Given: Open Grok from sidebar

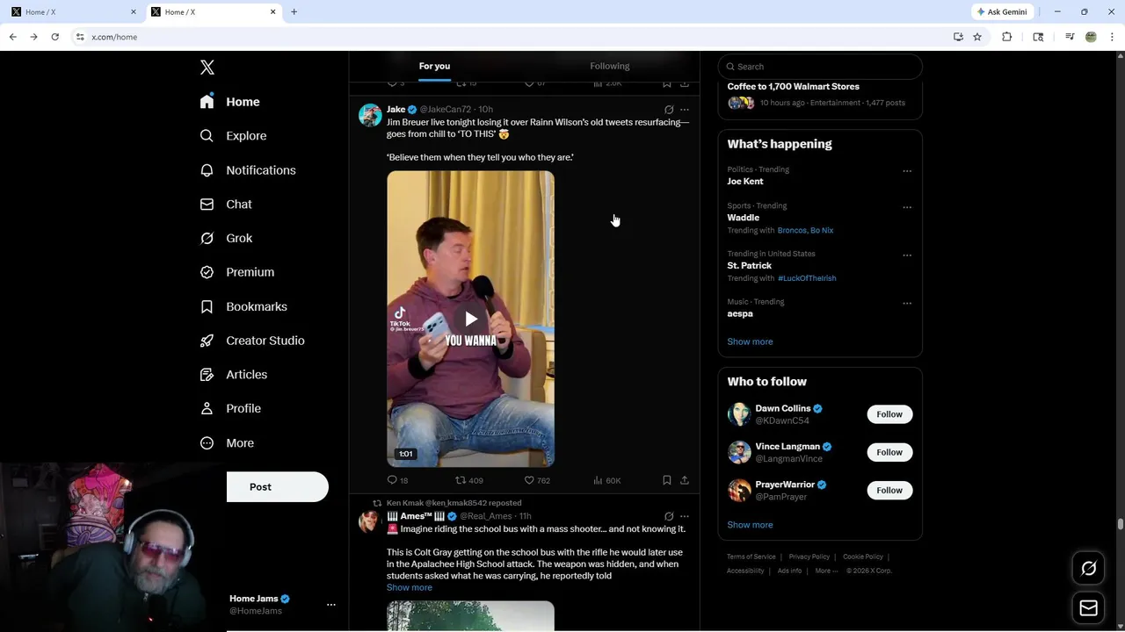Looking at the screenshot, I should (x=226, y=238).
